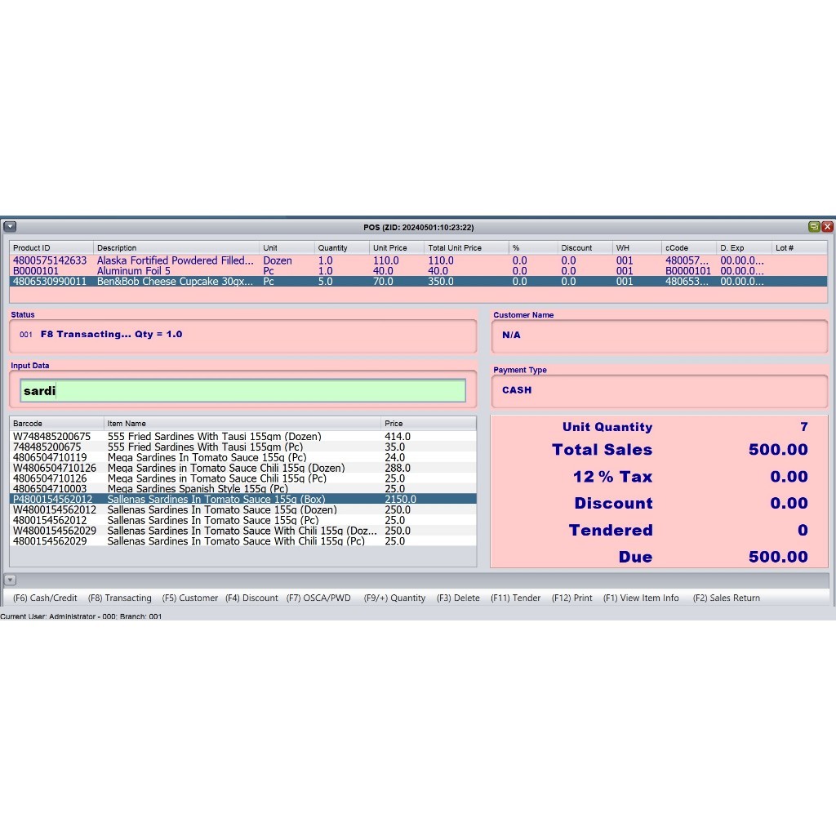Select Sallenas Sardines In Tomato Sauce (Dozen)

click(x=243, y=509)
